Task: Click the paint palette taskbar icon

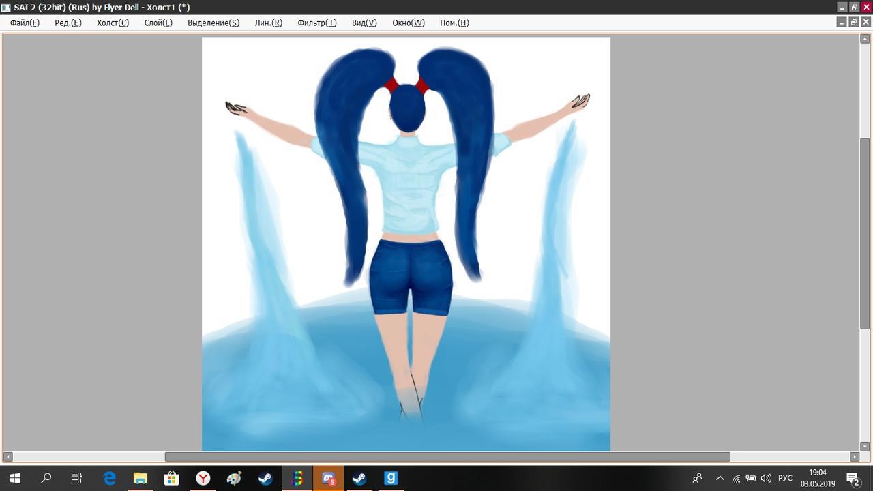Action: [x=234, y=478]
